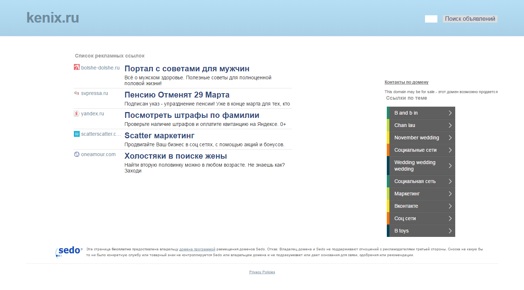Screen dimensions: 524x290
Task: Open the 'B toys' topic
Action: pos(421,231)
